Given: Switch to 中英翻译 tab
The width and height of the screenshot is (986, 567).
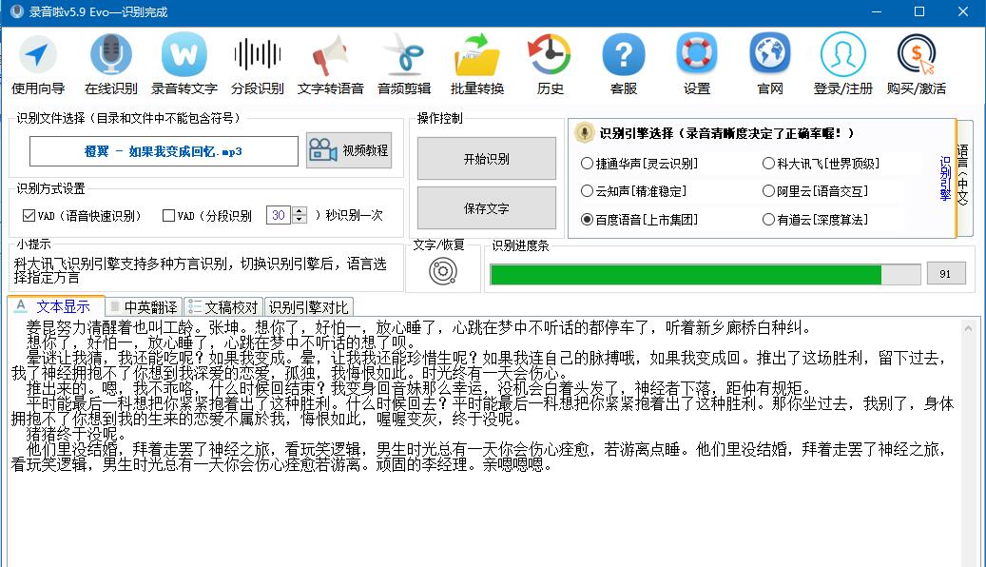Looking at the screenshot, I should [144, 307].
